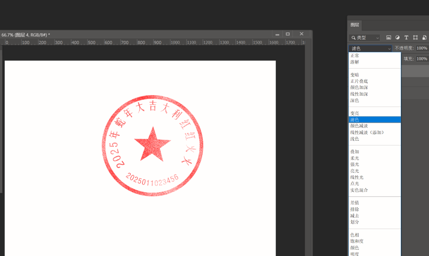This screenshot has height=256, width=429.
Task: Select 强光 blend mode
Action: (x=375, y=164)
